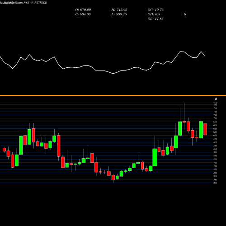
Task: Click the 681 price axis label
Action: (215, 122)
